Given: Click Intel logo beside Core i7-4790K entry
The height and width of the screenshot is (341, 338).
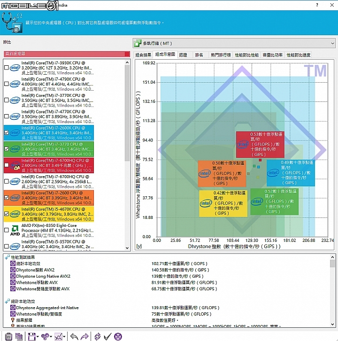Looking at the screenshot, I should [15, 84].
